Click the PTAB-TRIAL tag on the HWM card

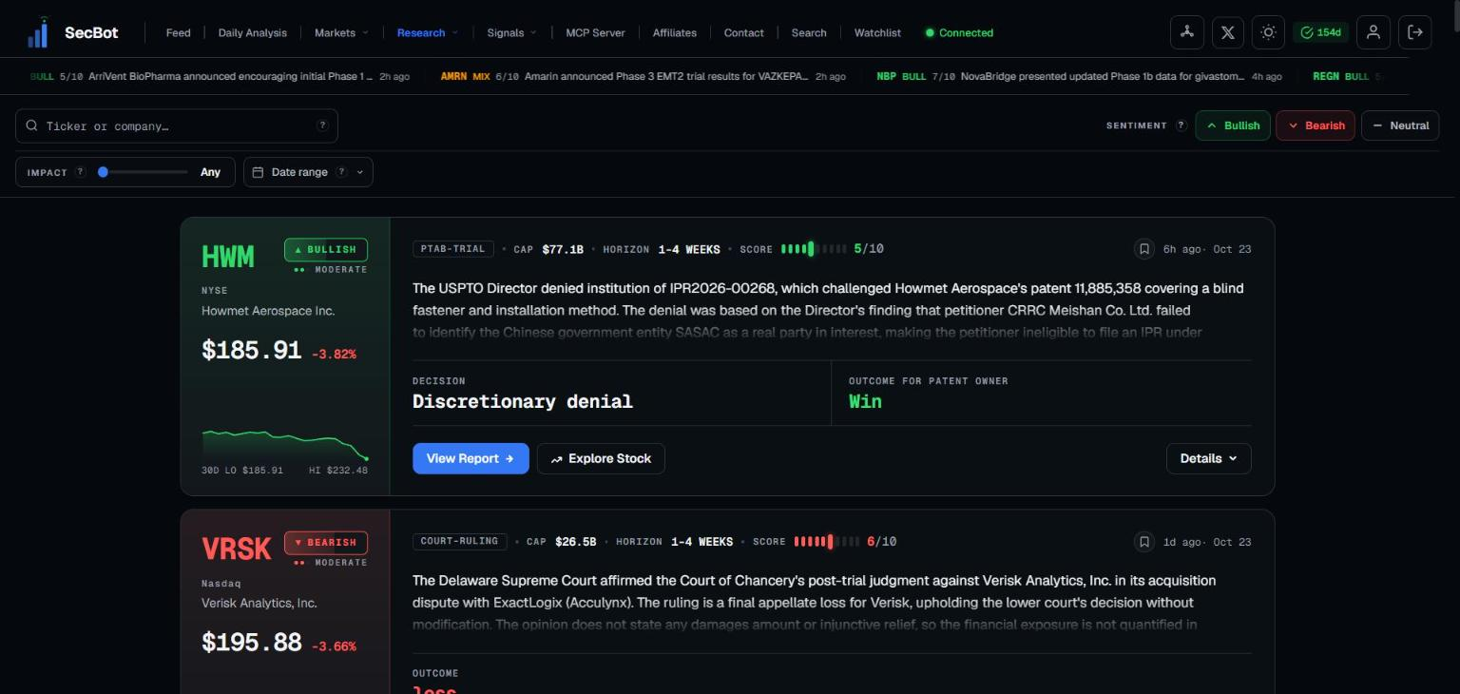click(x=452, y=249)
